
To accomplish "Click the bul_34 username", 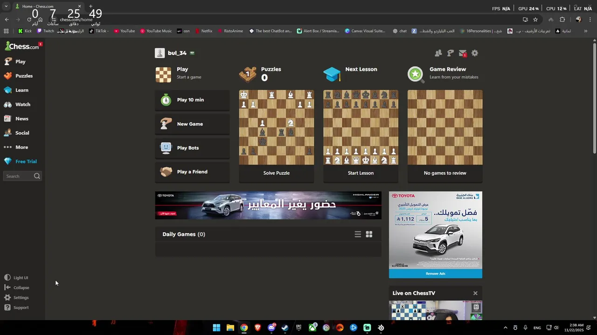I will point(177,53).
